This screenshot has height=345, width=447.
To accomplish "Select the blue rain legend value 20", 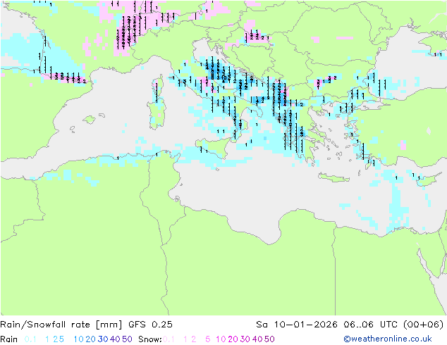I will [x=91, y=339].
